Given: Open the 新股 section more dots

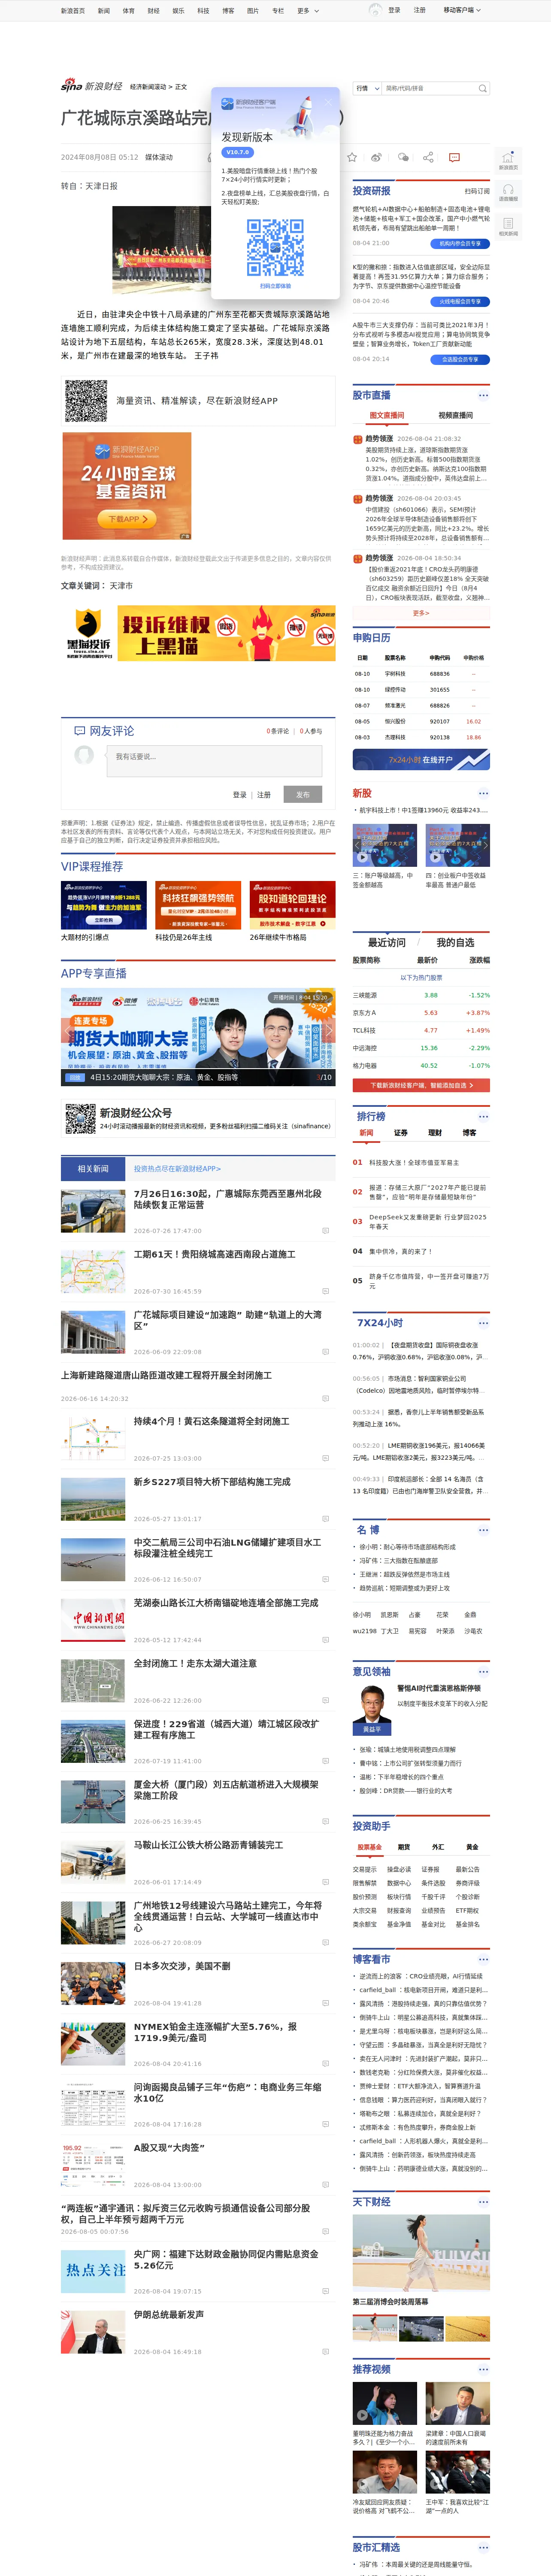Looking at the screenshot, I should 483,793.
